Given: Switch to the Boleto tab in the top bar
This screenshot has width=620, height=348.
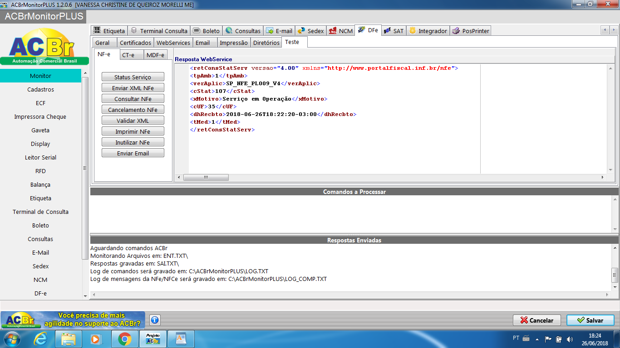Looking at the screenshot, I should 207,31.
